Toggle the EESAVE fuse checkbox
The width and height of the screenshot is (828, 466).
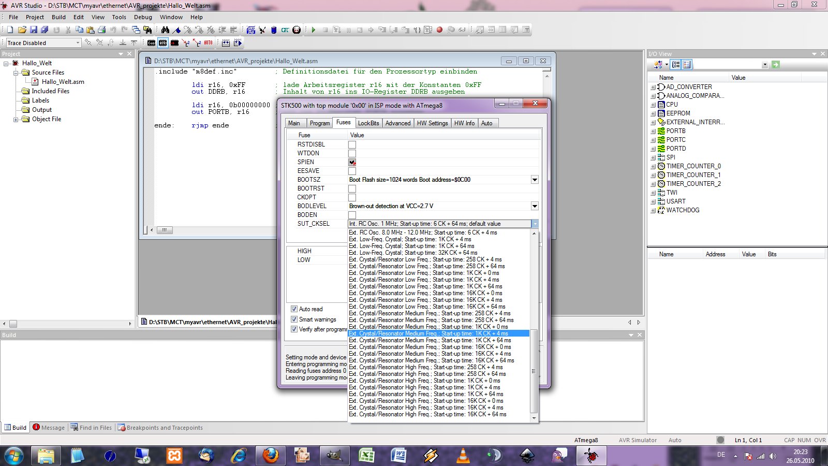pyautogui.click(x=352, y=171)
